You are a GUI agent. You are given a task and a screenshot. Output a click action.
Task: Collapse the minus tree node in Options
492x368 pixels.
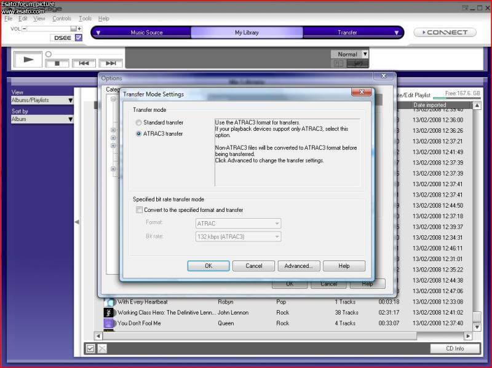coord(113,99)
